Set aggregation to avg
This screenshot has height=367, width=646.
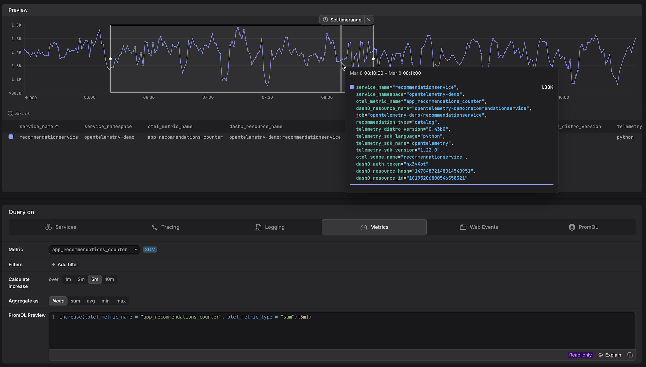pos(91,301)
